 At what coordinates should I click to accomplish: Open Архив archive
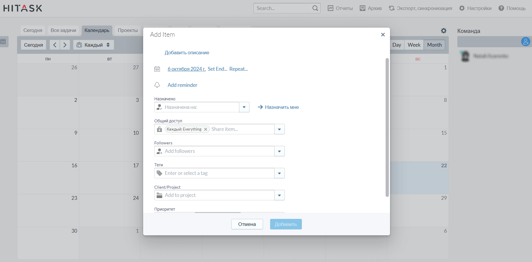371,8
